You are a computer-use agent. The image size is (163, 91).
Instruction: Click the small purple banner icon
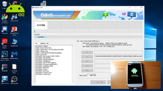[x=124, y=14]
